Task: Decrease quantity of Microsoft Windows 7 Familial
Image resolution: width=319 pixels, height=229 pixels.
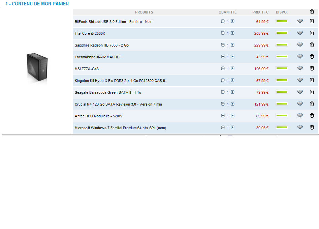Action: (x=223, y=127)
